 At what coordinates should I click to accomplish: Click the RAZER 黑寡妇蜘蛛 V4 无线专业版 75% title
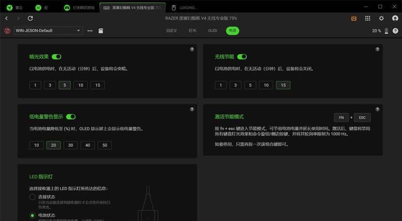(201, 18)
